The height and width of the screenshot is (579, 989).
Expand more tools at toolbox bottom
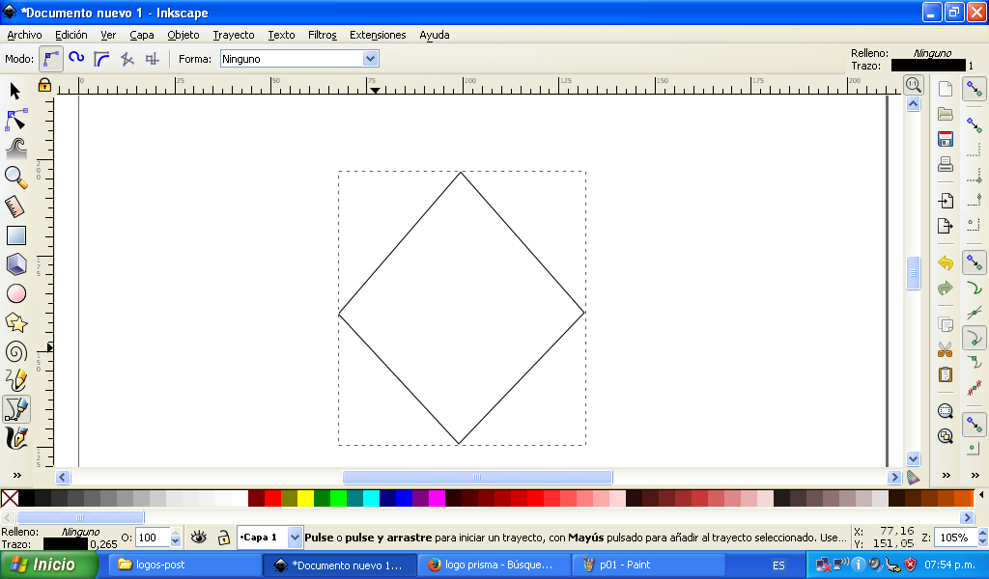(17, 475)
